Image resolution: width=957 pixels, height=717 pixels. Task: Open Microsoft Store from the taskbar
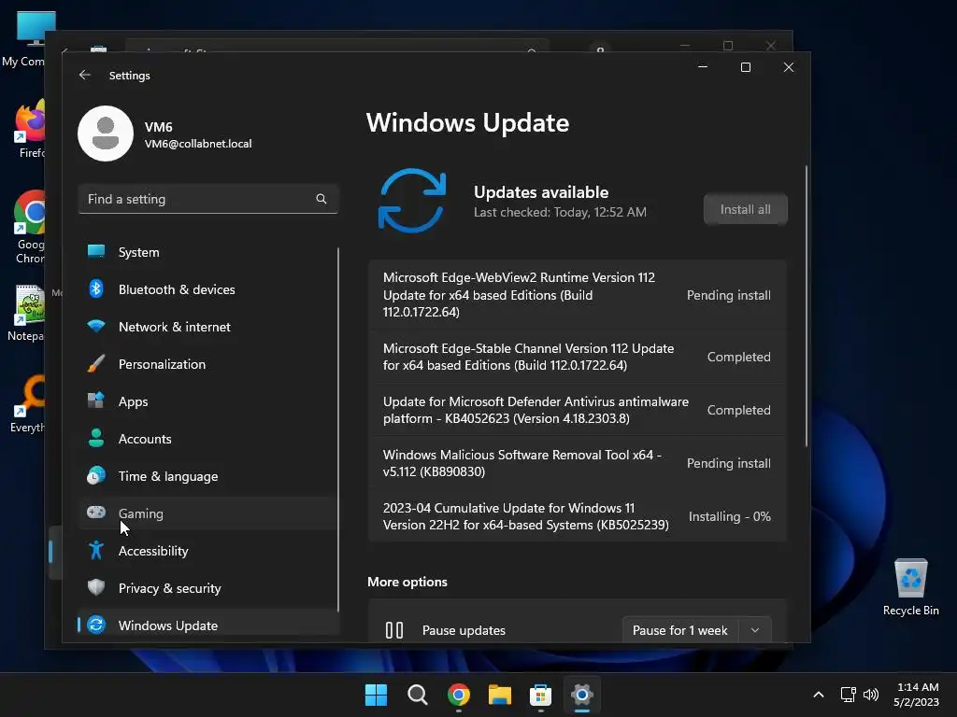540,695
